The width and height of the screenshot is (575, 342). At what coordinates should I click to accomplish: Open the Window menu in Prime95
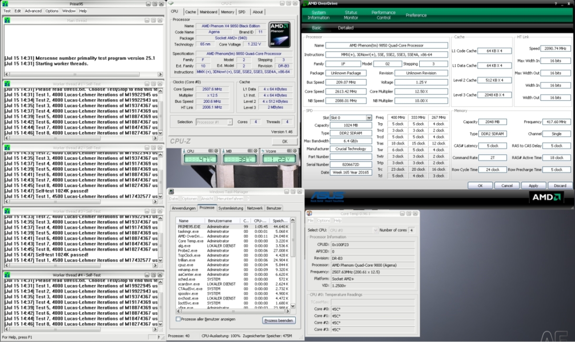[69, 11]
